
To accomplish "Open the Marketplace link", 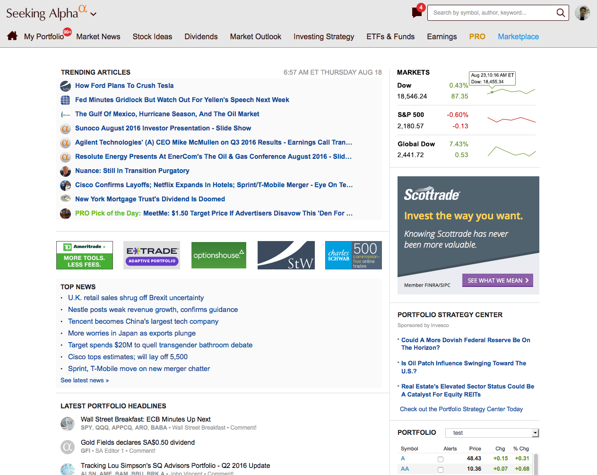I will [519, 36].
